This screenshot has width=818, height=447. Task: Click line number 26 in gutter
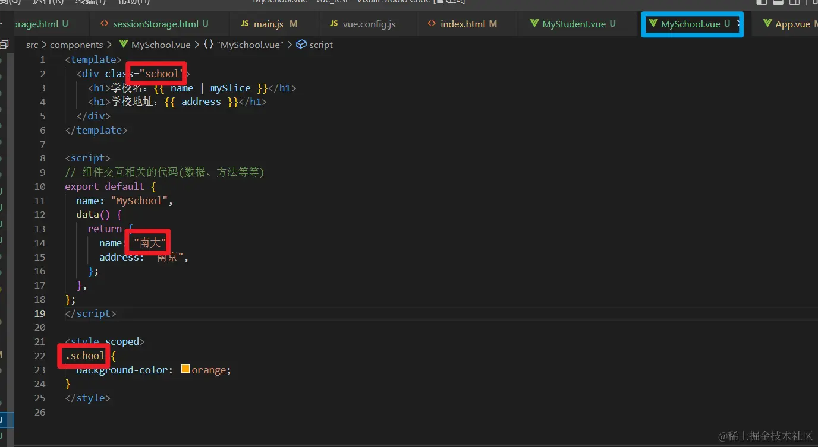[x=40, y=412]
